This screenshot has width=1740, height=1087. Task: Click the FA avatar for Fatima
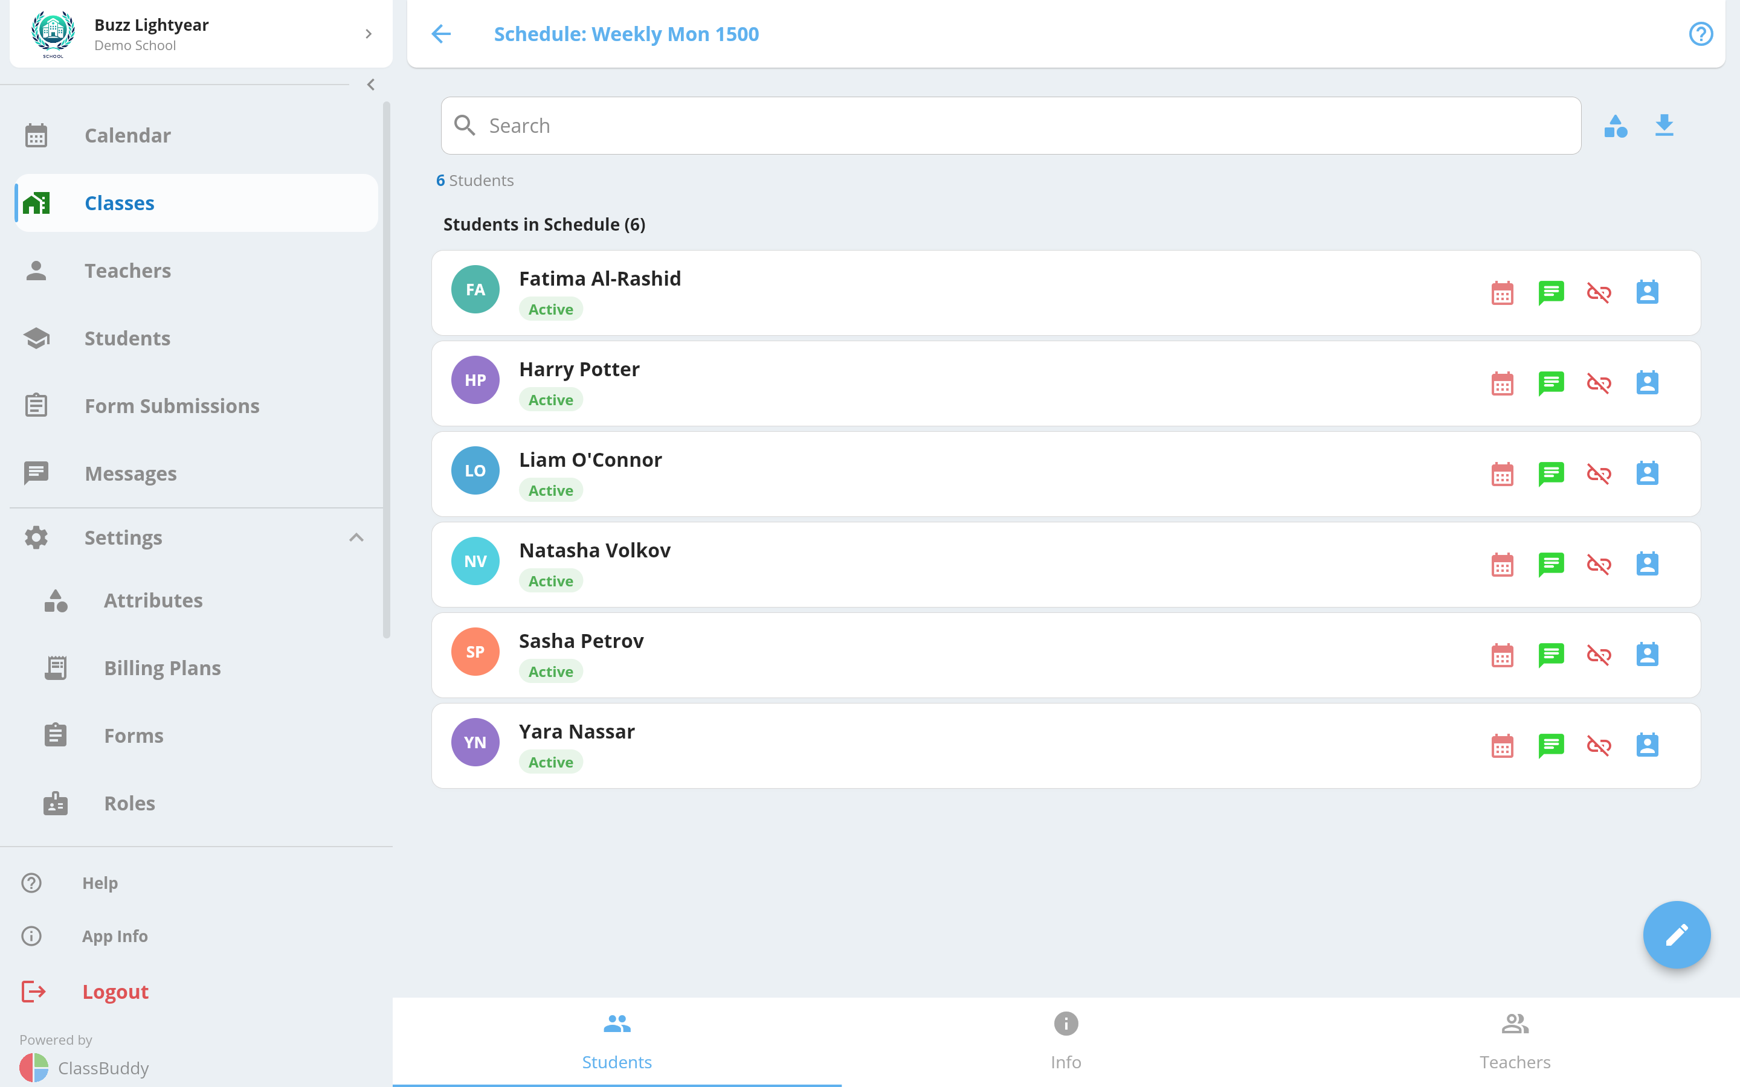(475, 290)
